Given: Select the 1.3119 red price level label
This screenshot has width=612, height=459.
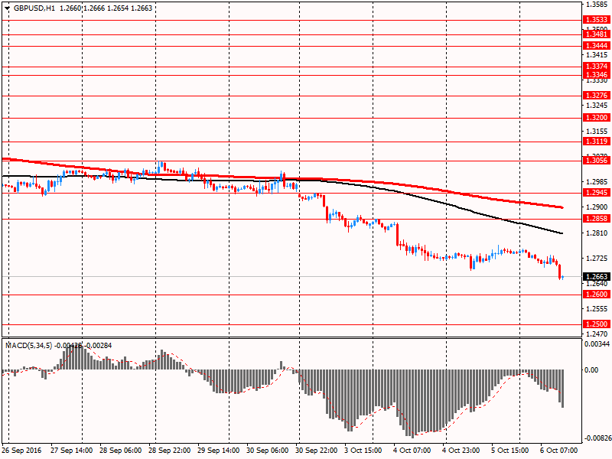Looking at the screenshot, I should click(597, 142).
